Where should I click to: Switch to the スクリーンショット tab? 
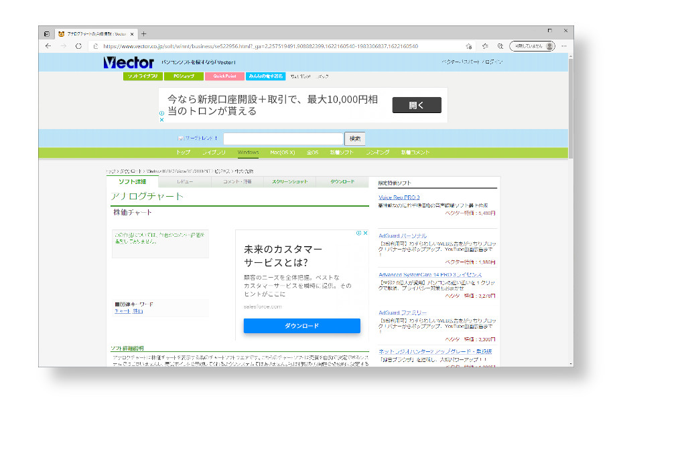[289, 182]
